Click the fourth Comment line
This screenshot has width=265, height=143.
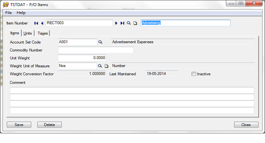(x=132, y=110)
